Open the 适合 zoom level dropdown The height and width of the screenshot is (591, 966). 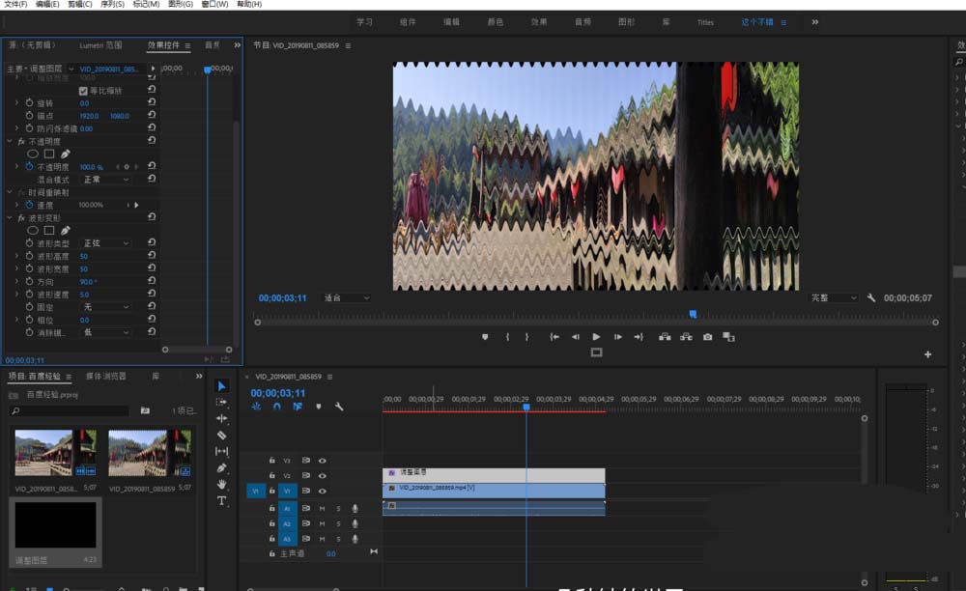pos(346,298)
